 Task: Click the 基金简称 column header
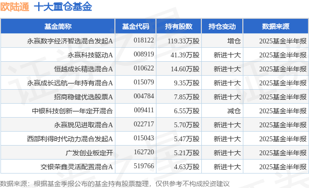(58, 26)
